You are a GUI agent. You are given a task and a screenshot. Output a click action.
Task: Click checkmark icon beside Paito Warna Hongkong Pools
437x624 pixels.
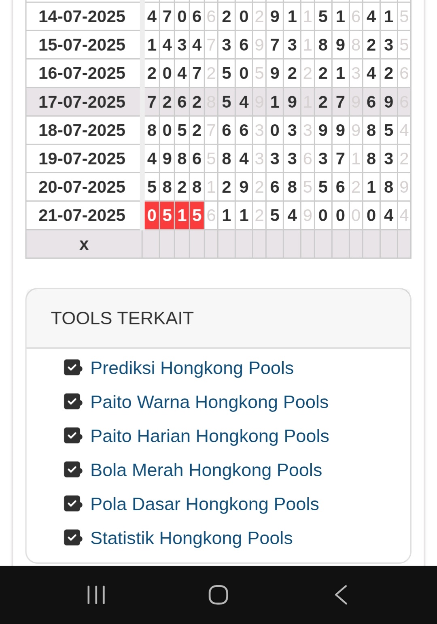click(73, 402)
